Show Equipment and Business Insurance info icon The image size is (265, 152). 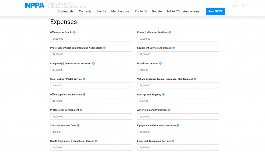(x=178, y=125)
